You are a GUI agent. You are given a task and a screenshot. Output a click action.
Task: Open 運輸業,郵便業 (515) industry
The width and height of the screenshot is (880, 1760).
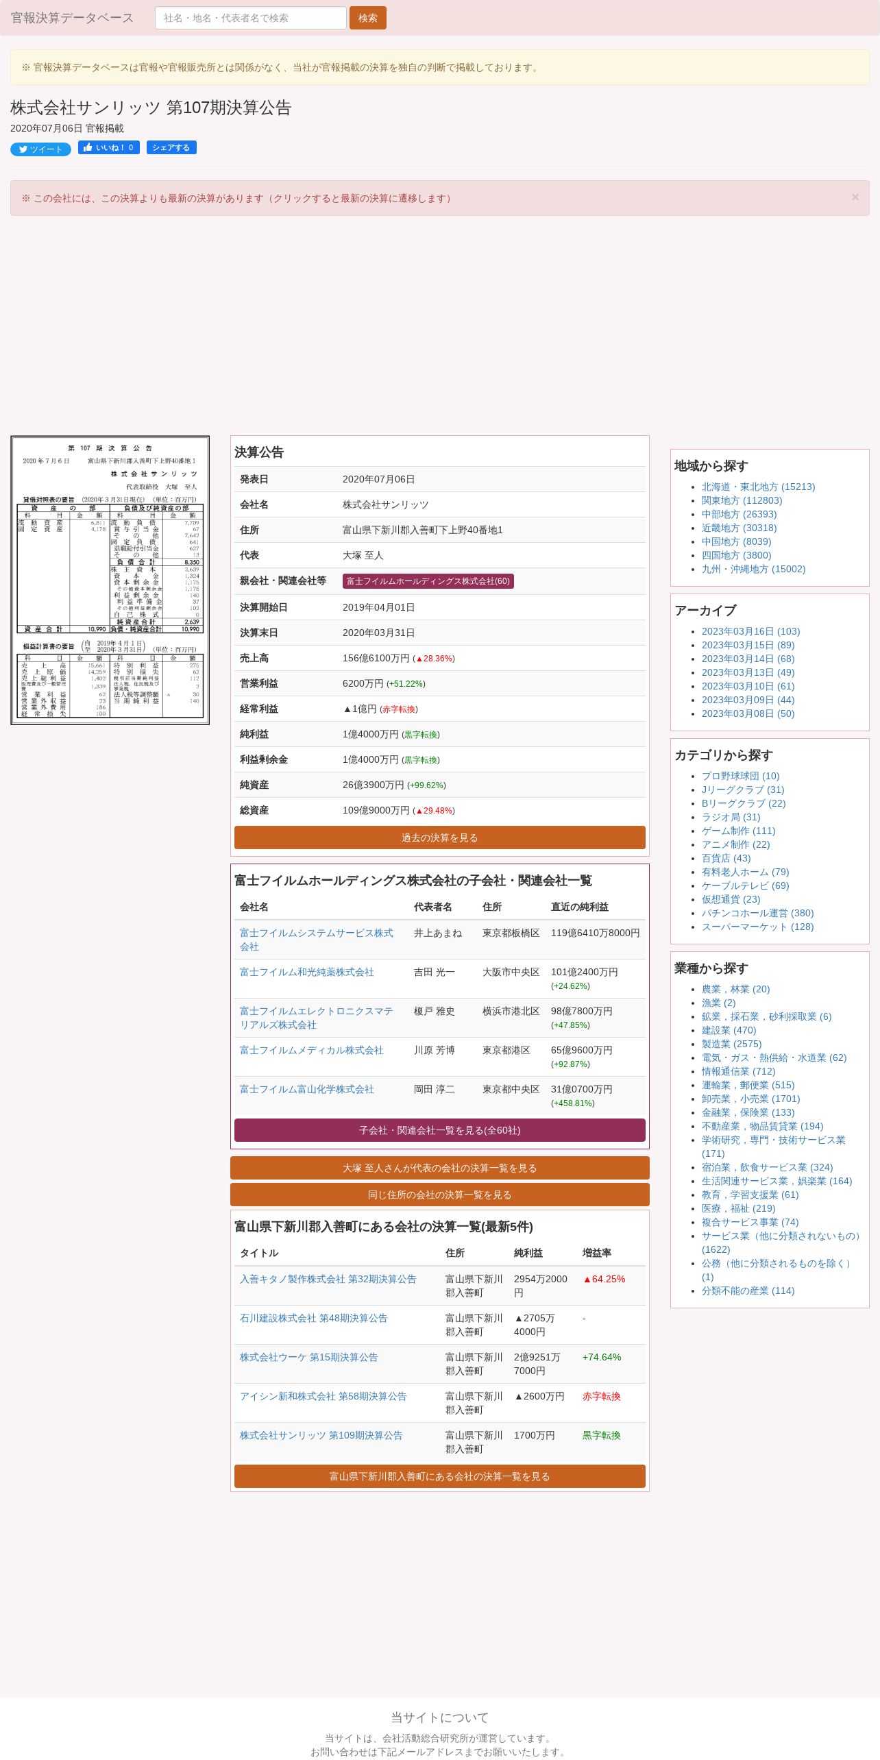click(x=748, y=1085)
